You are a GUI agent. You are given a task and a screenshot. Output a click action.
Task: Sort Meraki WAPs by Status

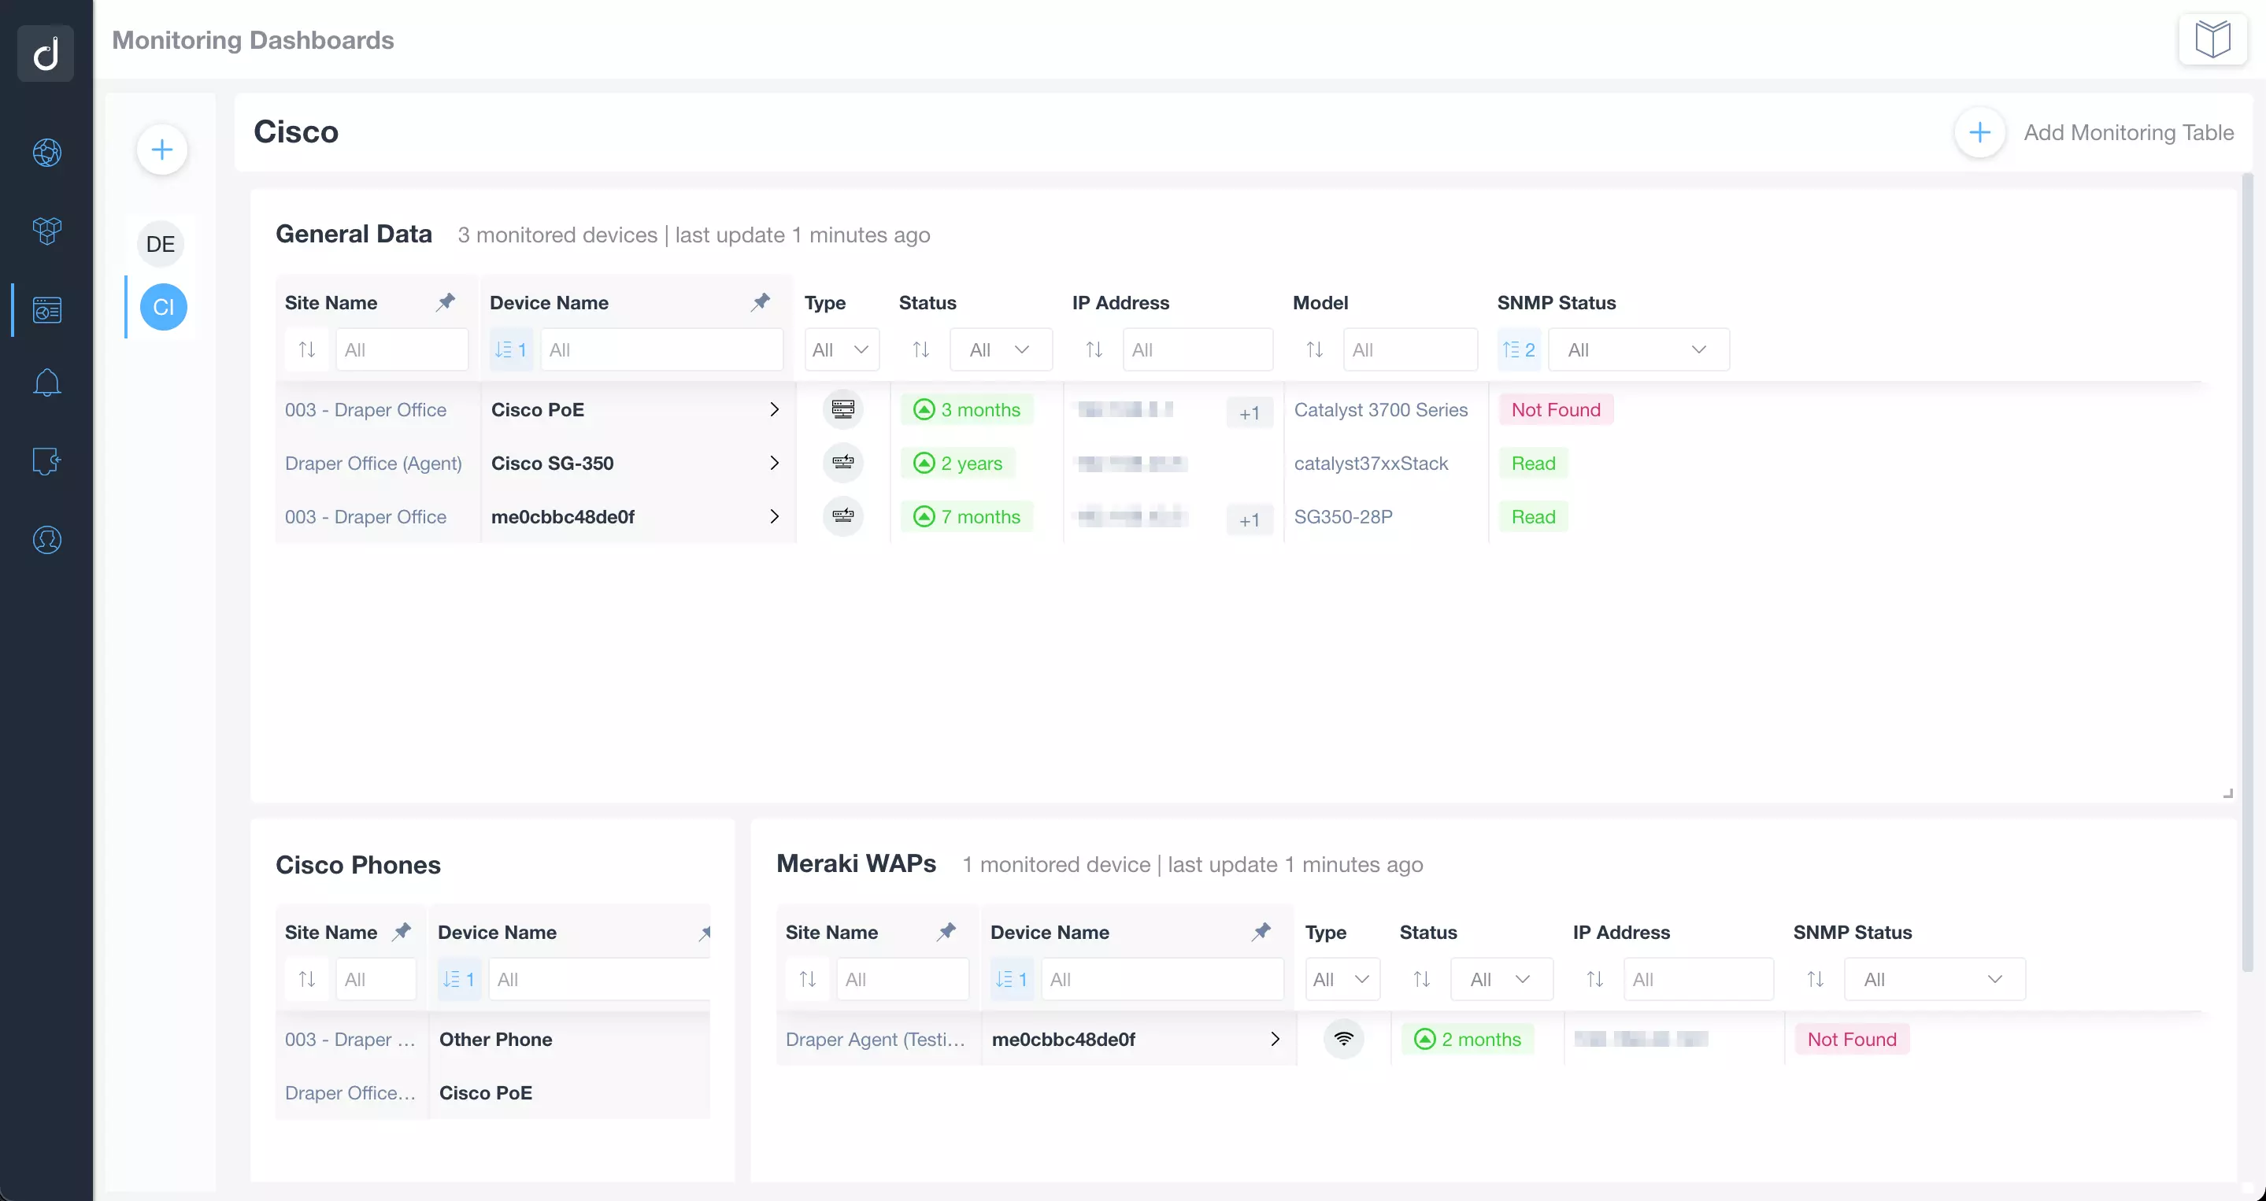pos(1421,979)
